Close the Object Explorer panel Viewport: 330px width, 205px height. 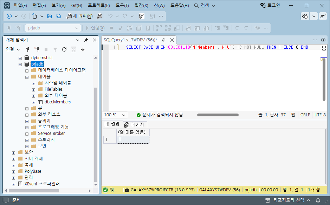click(x=95, y=40)
